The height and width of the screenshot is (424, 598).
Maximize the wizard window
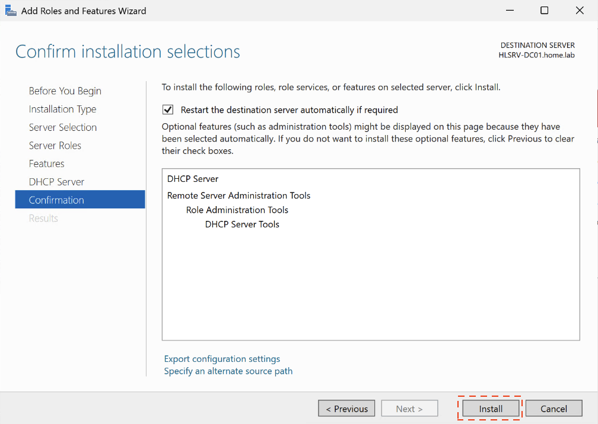pyautogui.click(x=544, y=11)
